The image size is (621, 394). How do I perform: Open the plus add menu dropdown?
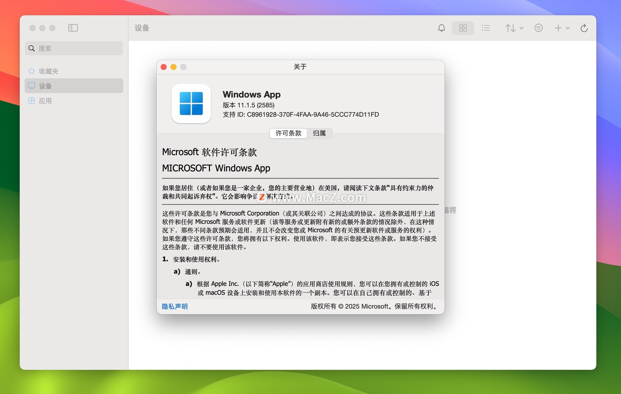point(562,28)
